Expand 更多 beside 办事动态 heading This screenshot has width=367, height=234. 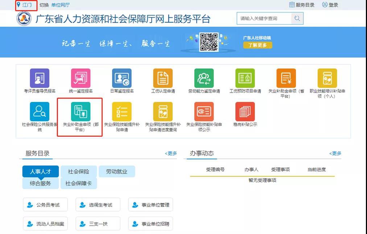(x=335, y=153)
